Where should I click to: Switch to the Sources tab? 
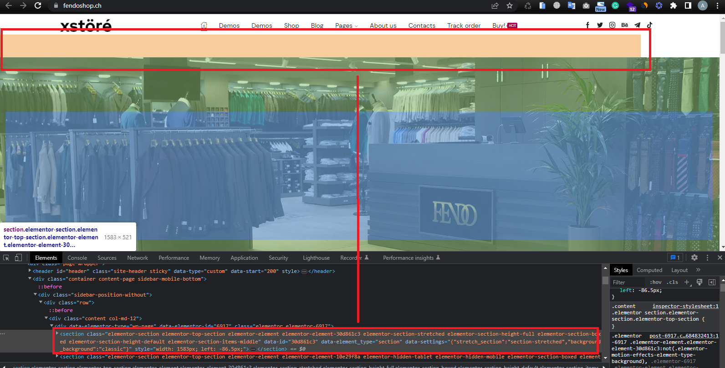107,257
